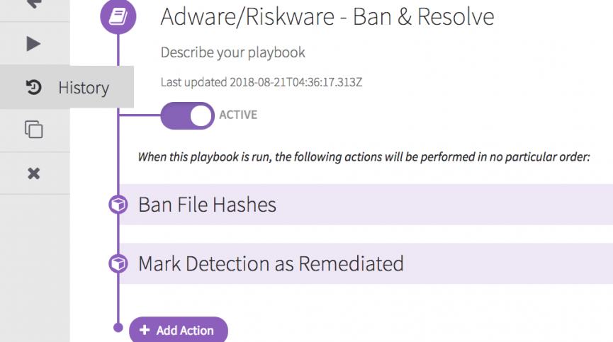Duplicate the playbook using the copy icon

tap(33, 130)
